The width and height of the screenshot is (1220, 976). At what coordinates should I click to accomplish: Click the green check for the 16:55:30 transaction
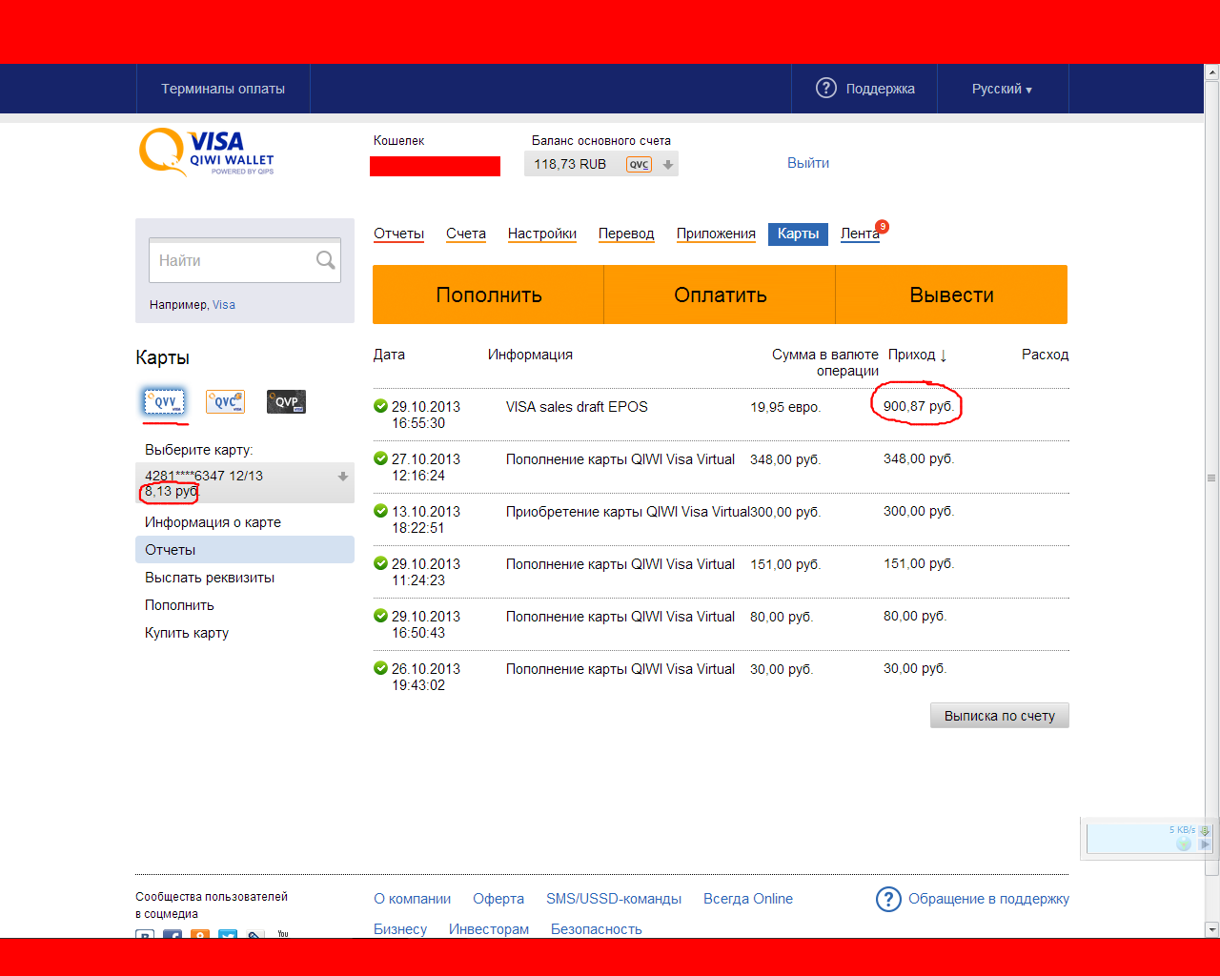(x=380, y=406)
